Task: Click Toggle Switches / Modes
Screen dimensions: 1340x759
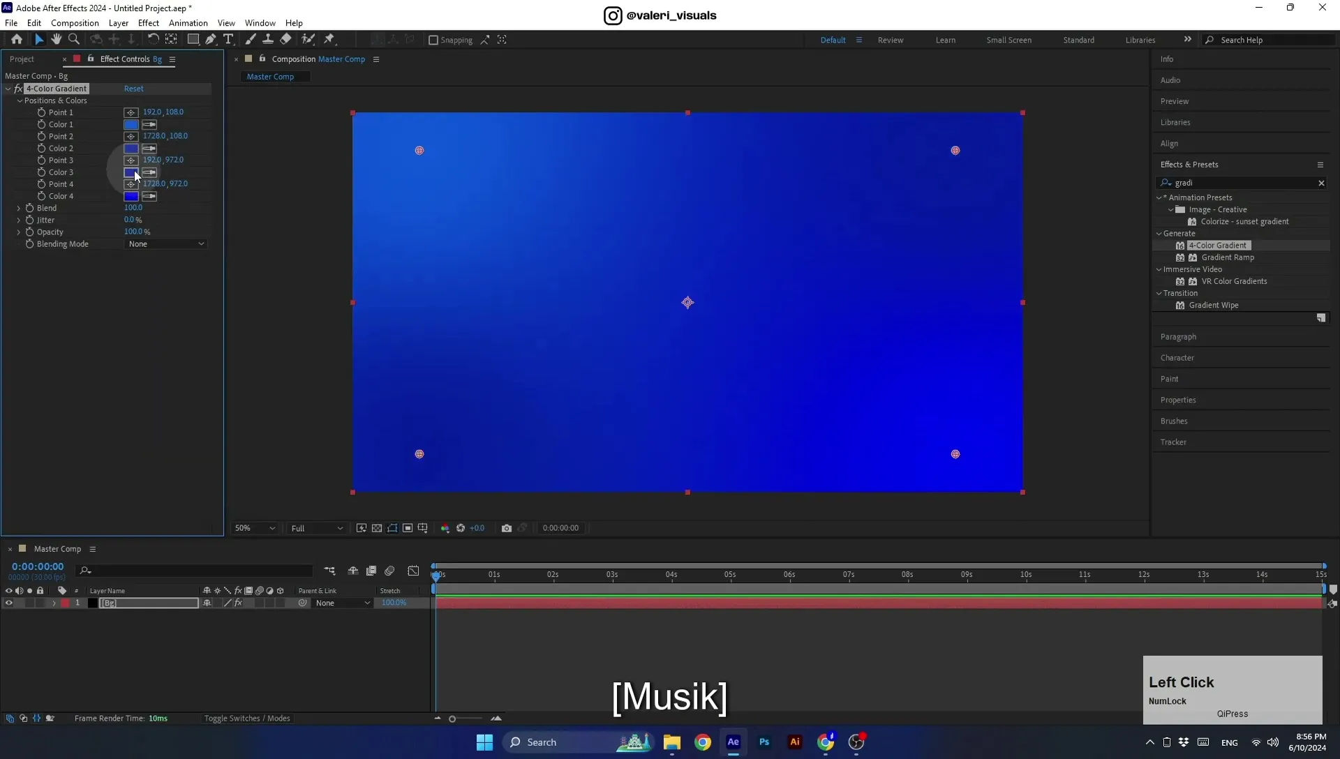Action: click(x=246, y=718)
